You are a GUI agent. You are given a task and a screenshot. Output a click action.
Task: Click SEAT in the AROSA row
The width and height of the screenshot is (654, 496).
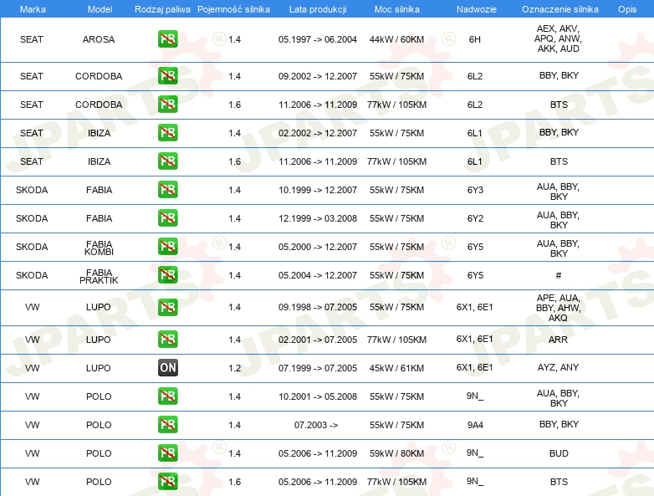[x=31, y=39]
